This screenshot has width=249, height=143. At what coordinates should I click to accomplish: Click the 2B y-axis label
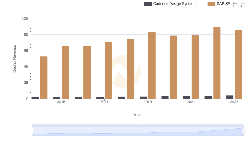26,83
